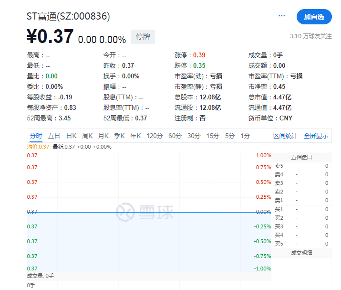341x290 pixels.
Task: Click the 五档盘口 panel header
Action: (301, 157)
